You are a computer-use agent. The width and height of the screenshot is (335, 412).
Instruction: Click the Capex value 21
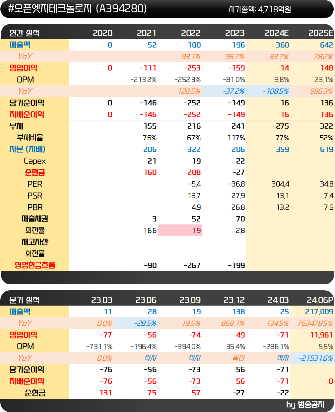(152, 161)
